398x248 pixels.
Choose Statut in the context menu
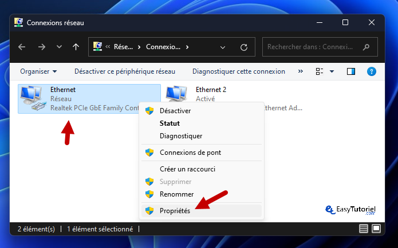[202, 123]
